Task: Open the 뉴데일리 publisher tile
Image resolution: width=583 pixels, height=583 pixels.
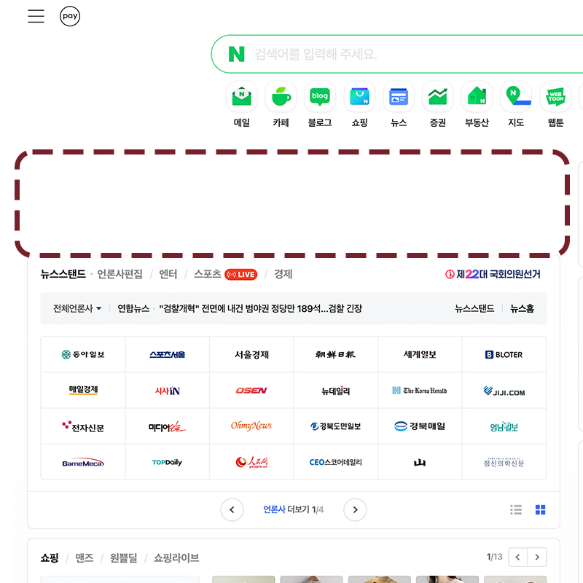Action: 335,391
